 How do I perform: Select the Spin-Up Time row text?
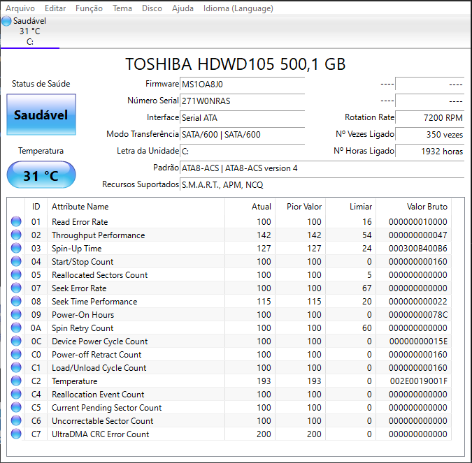point(76,249)
